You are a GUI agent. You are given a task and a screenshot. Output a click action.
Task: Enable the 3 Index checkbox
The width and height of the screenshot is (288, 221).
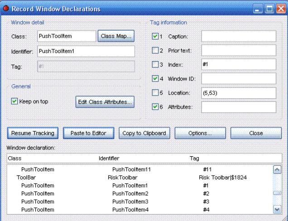(x=155, y=64)
